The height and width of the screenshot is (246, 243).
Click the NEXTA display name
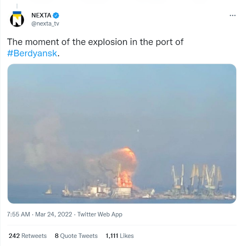41,15
